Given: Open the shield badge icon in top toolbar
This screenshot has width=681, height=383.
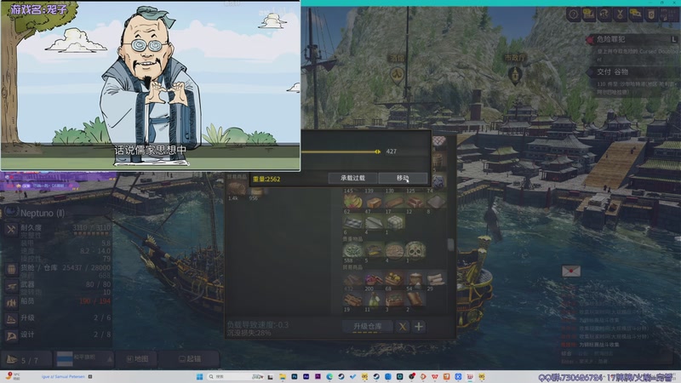Looking at the screenshot, I should pos(651,14).
